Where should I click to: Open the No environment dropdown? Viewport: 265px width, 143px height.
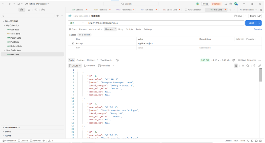[248, 10]
